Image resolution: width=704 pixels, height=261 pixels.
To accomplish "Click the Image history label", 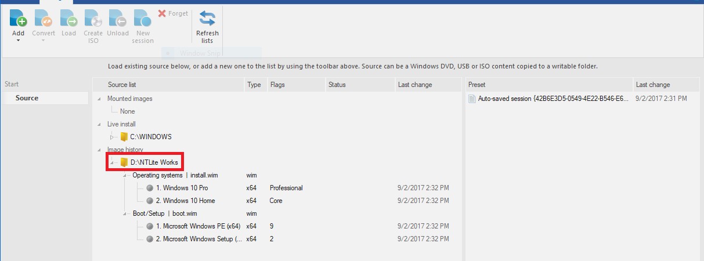I will pyautogui.click(x=125, y=150).
